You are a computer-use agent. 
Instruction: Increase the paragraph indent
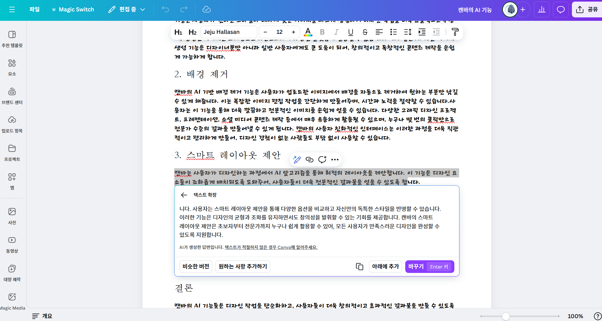pyautogui.click(x=422, y=32)
